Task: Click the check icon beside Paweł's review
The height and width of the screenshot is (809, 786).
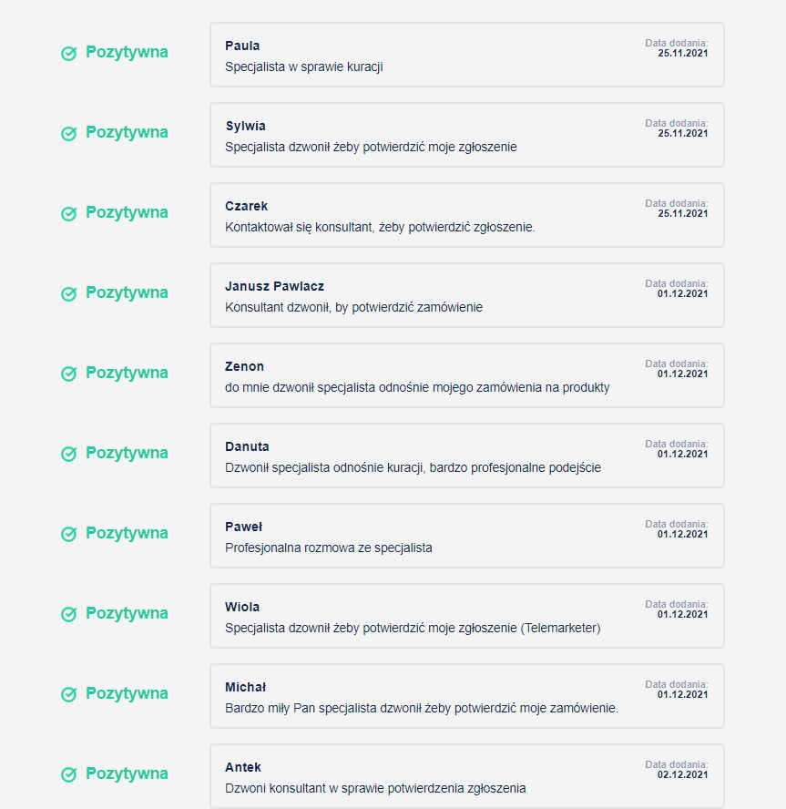Action: tap(68, 535)
